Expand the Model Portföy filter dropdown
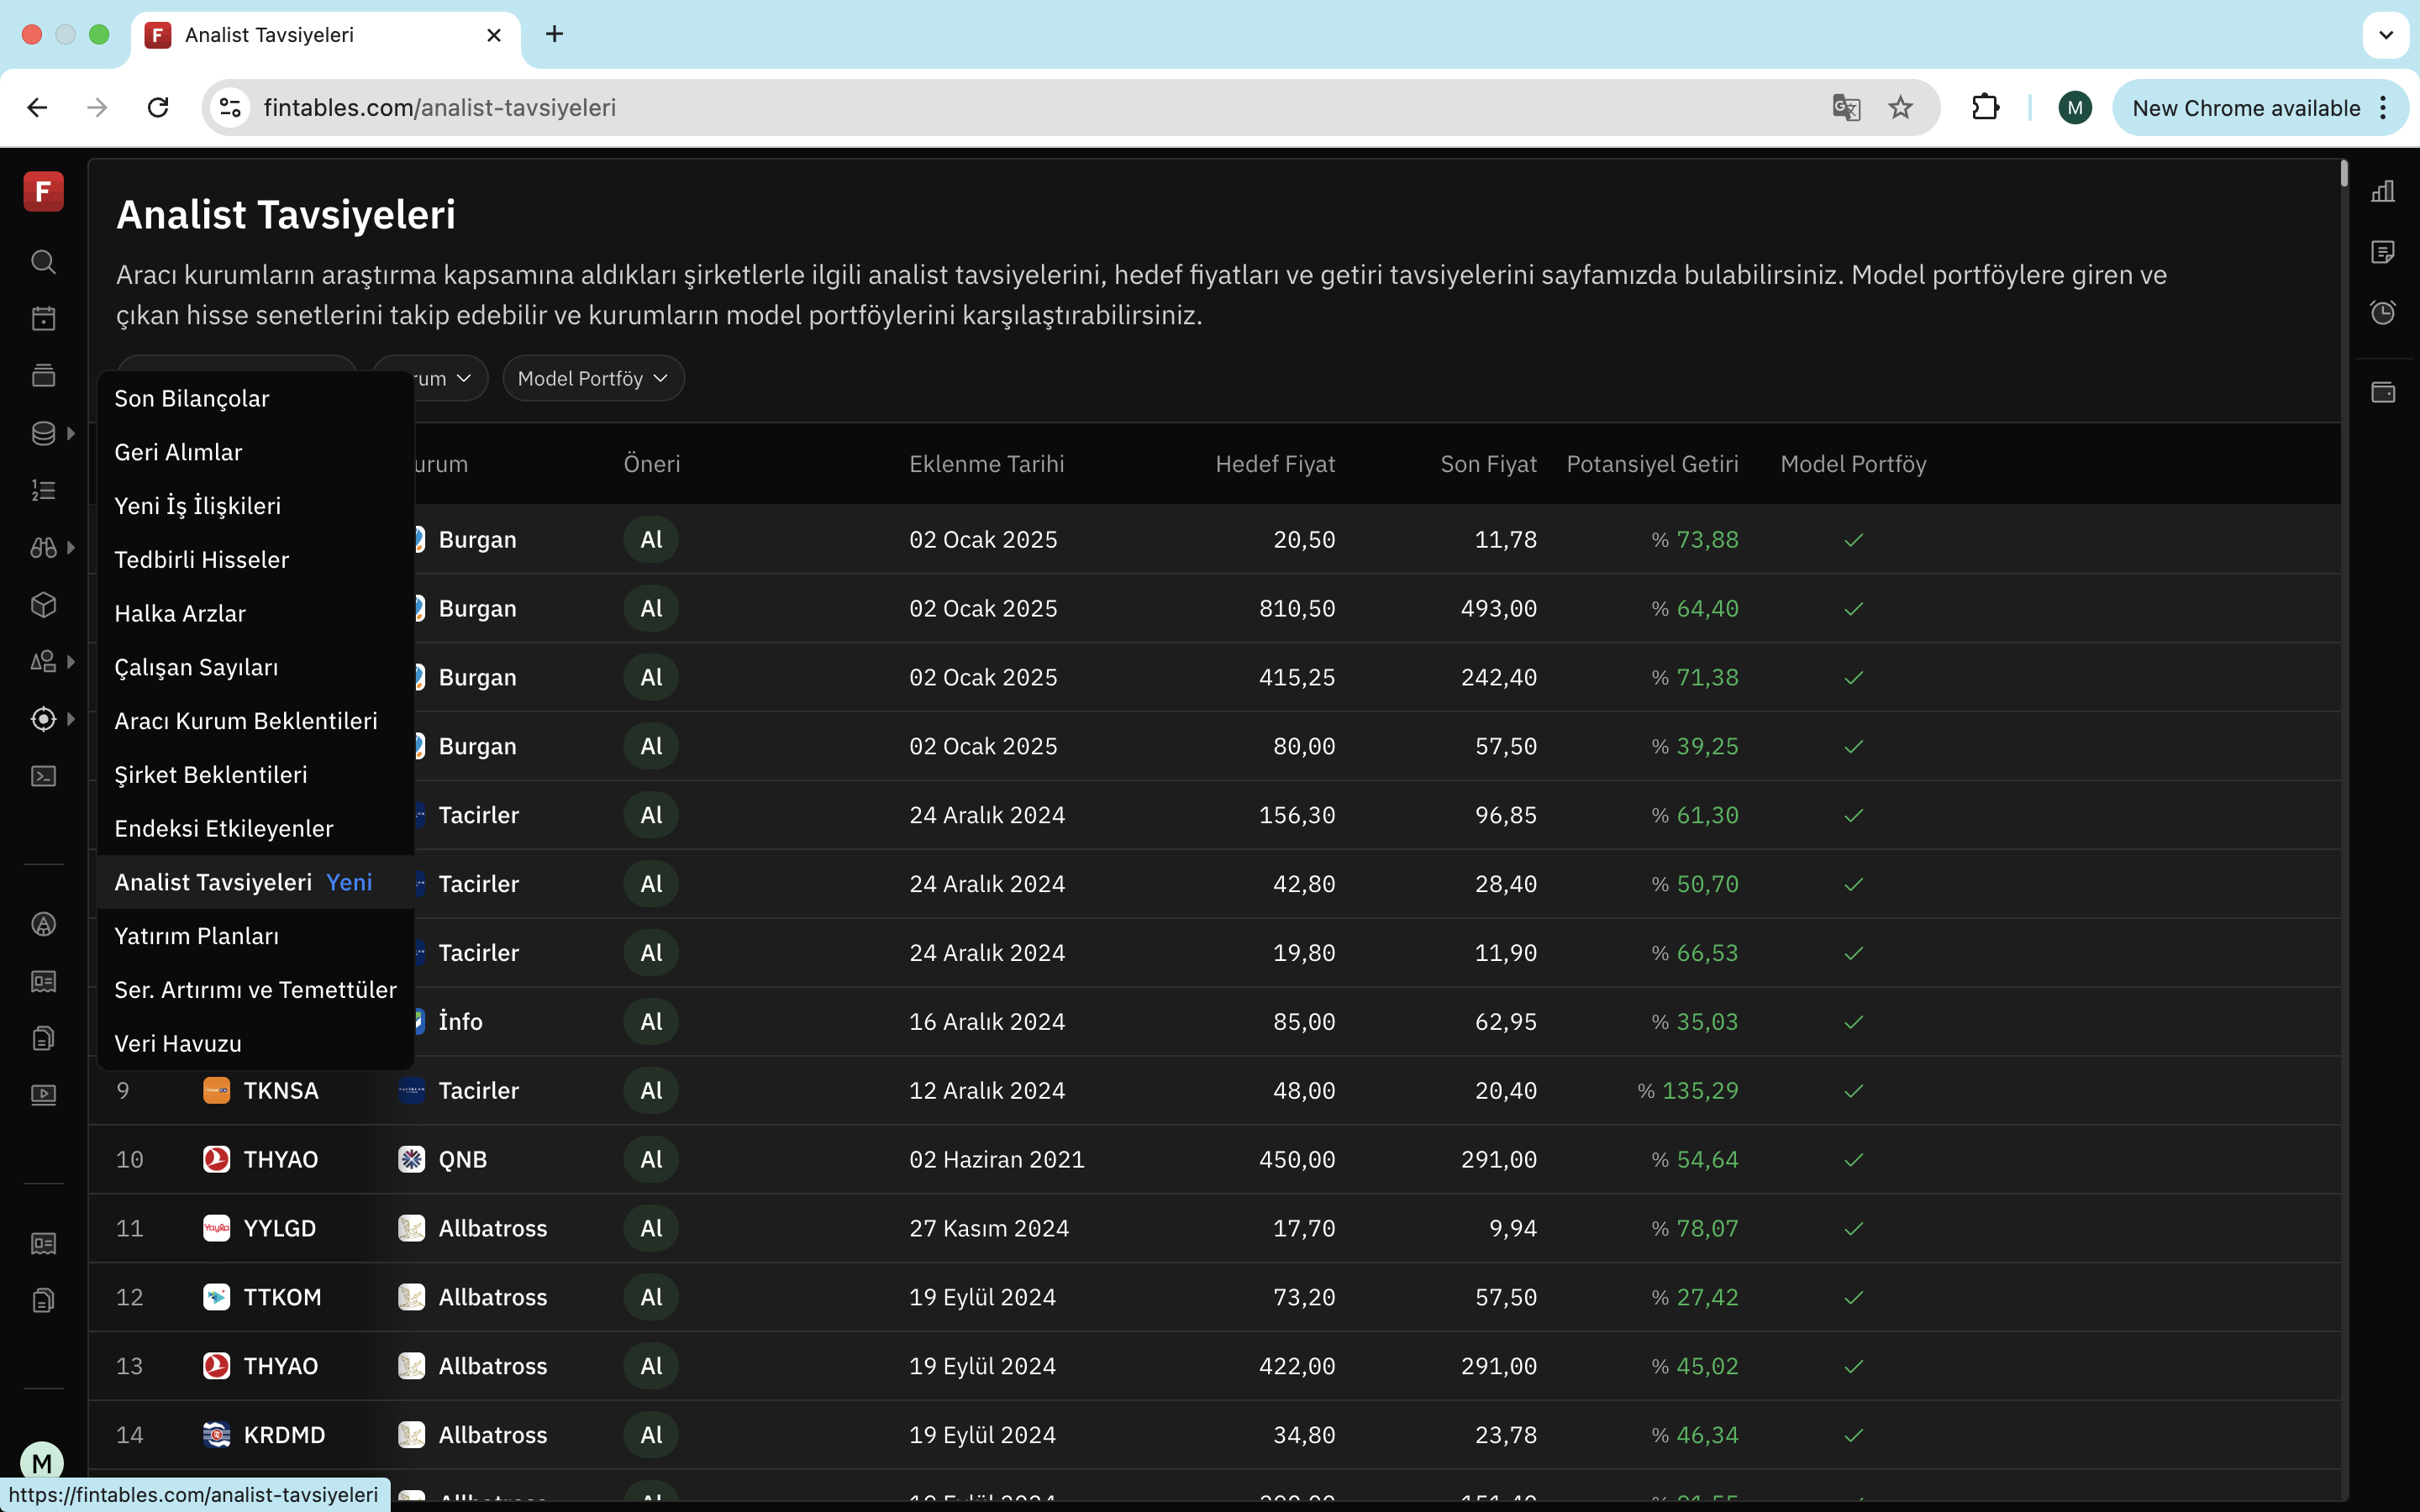 tap(593, 379)
